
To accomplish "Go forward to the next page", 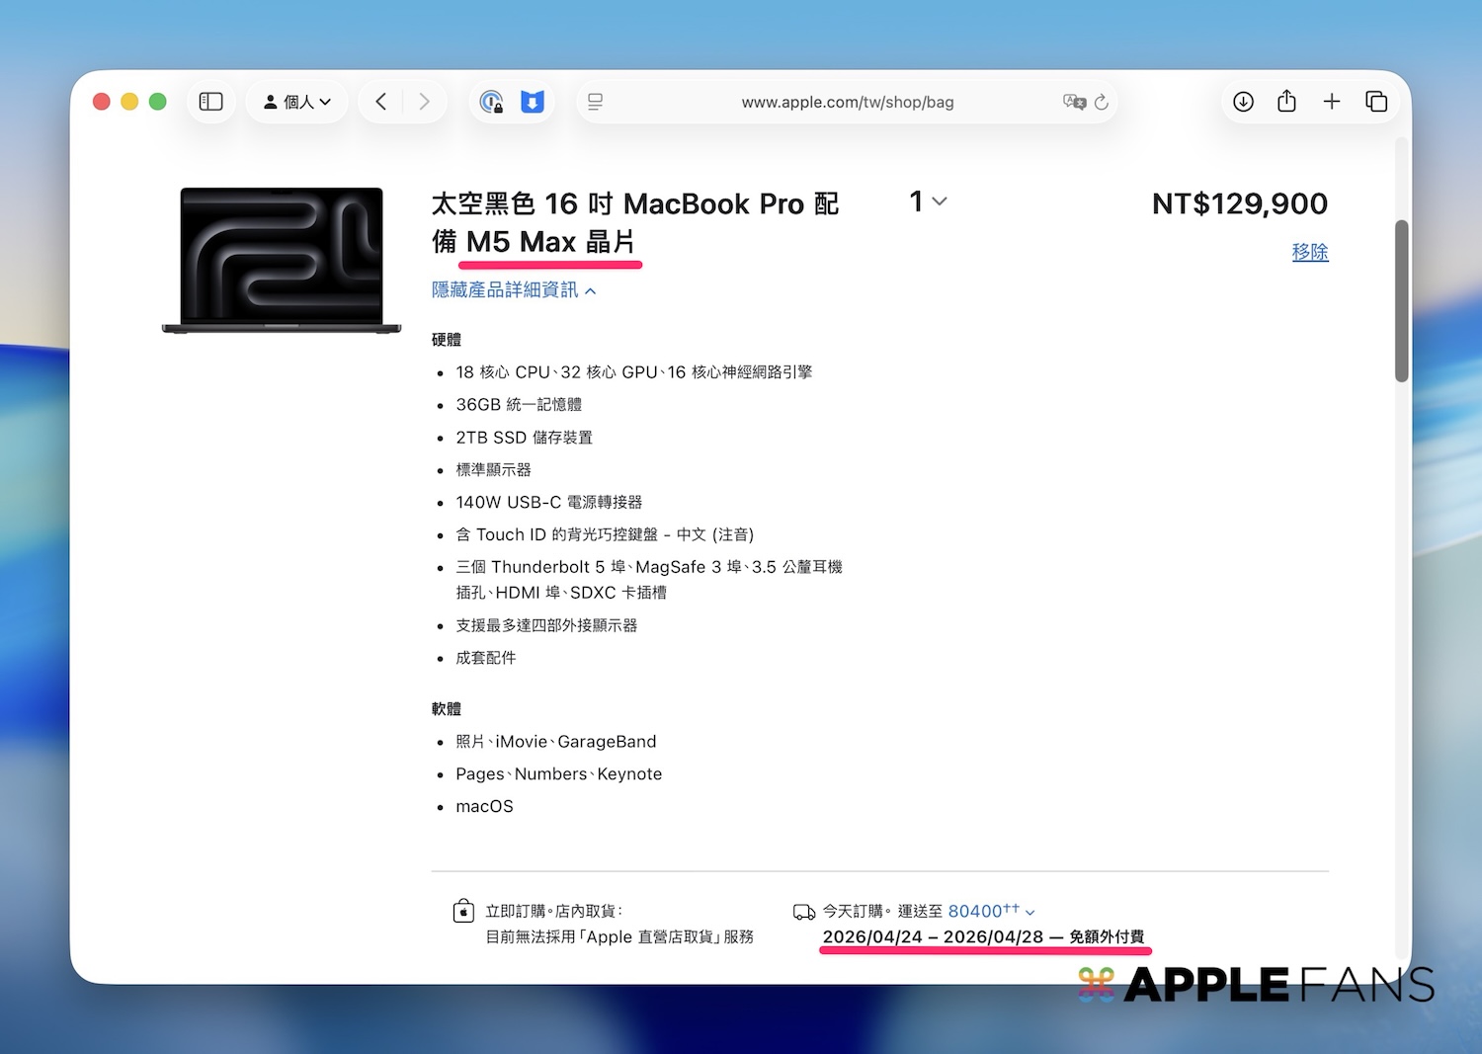I will (425, 102).
